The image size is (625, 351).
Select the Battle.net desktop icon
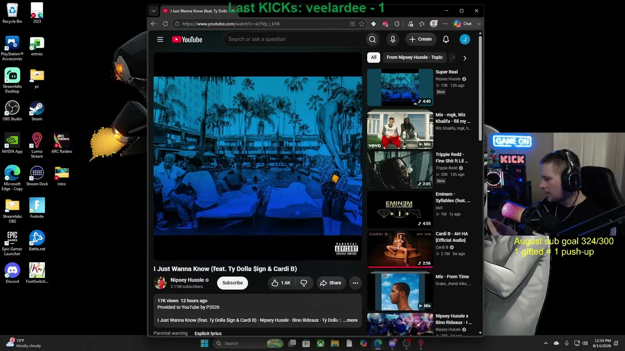[x=37, y=241]
